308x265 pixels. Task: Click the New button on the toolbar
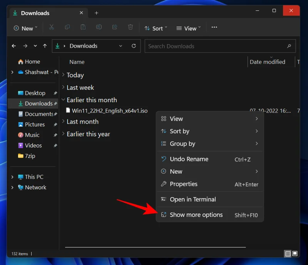[x=25, y=27]
